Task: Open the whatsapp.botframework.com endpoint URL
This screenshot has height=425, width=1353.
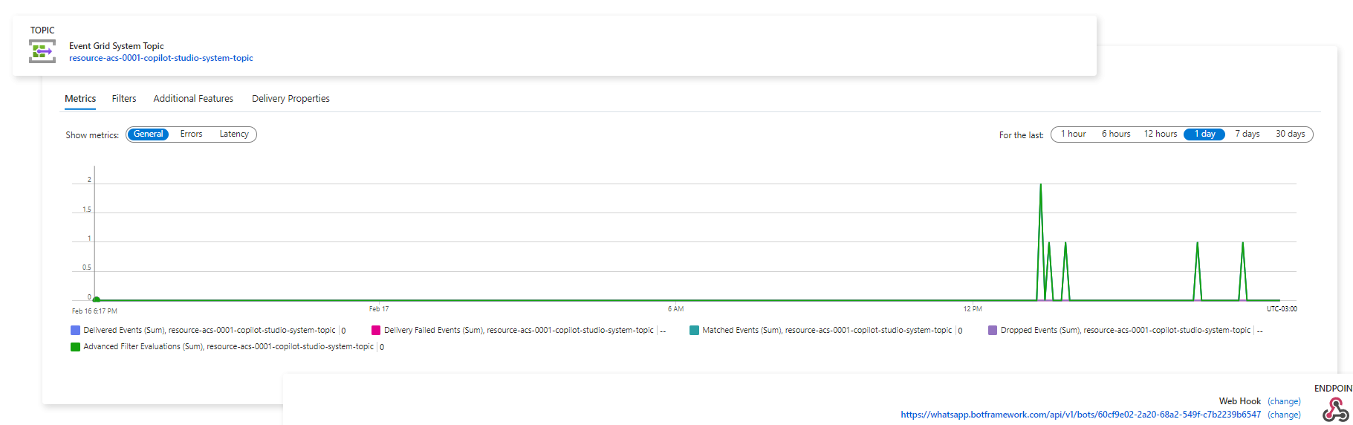Action: point(1080,415)
